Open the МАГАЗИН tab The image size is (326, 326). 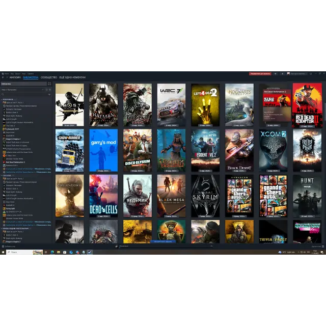pyautogui.click(x=15, y=77)
